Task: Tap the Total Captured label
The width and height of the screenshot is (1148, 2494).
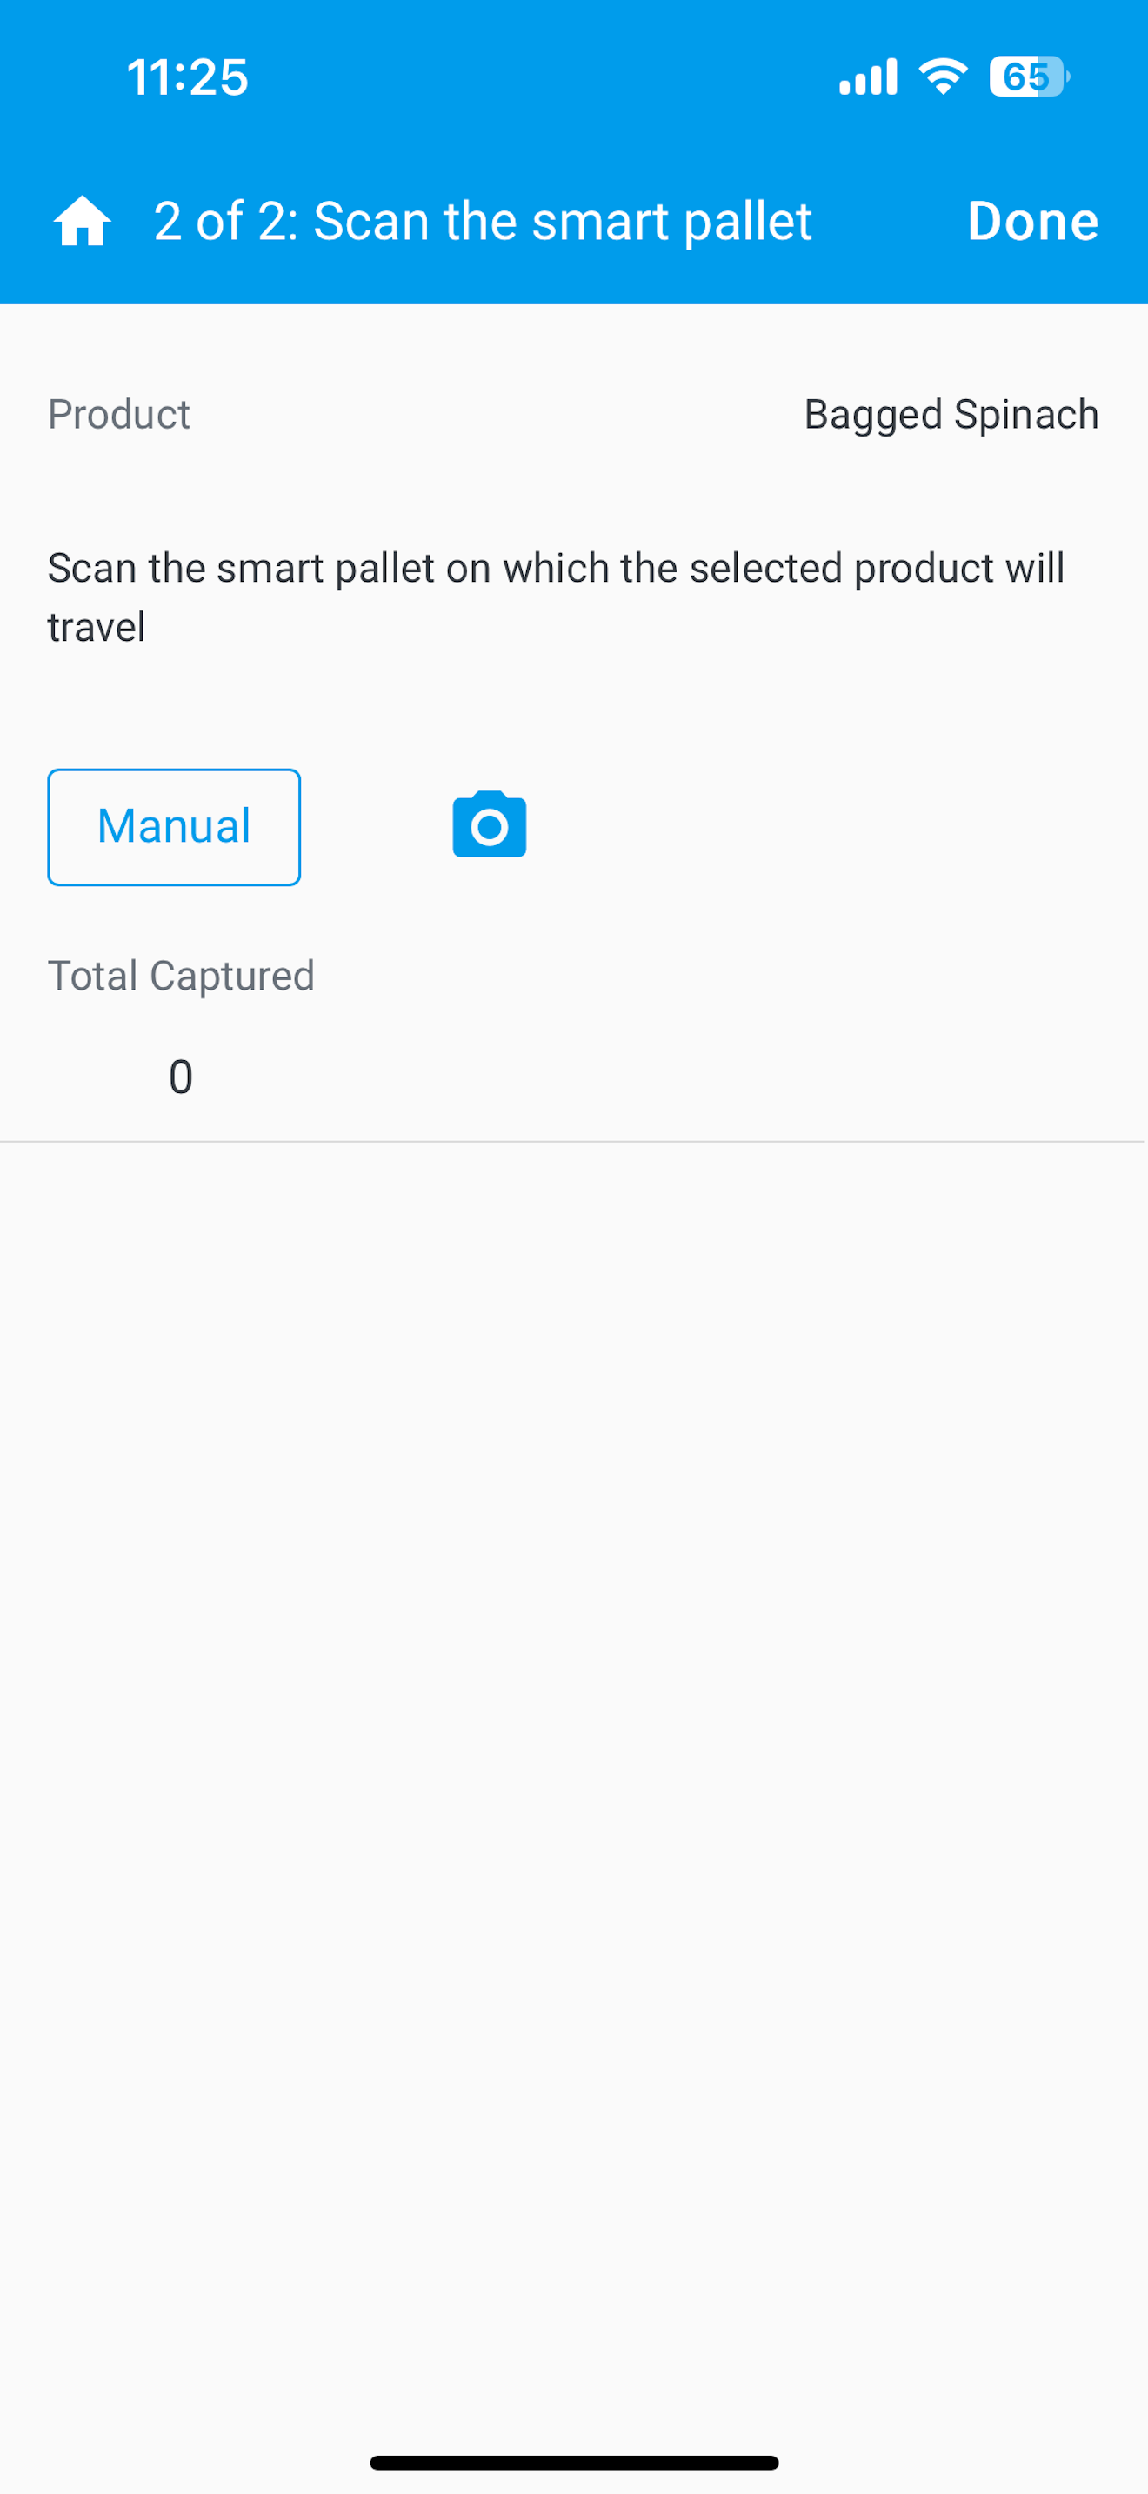Action: pos(181,976)
